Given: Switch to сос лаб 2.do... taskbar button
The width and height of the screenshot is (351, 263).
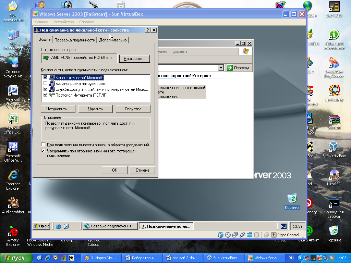Looking at the screenshot, I should coord(183,258).
